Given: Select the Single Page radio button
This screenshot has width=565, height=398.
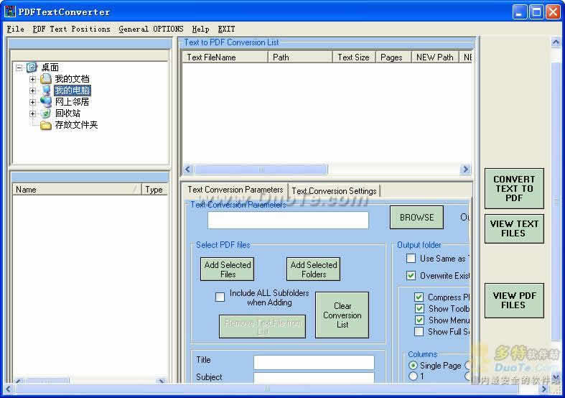Looking at the screenshot, I should [414, 365].
